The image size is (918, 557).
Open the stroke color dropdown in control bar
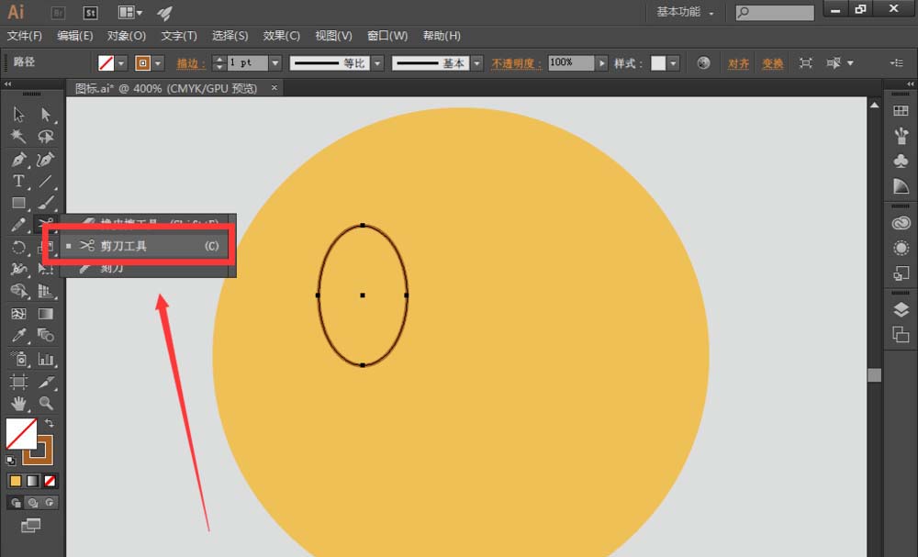coord(158,62)
